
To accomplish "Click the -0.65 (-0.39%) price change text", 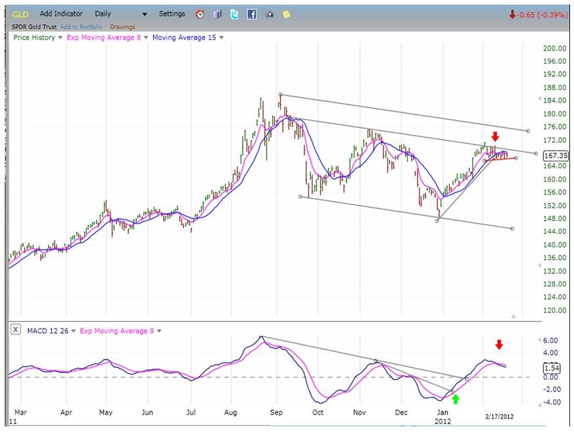I will (x=542, y=14).
